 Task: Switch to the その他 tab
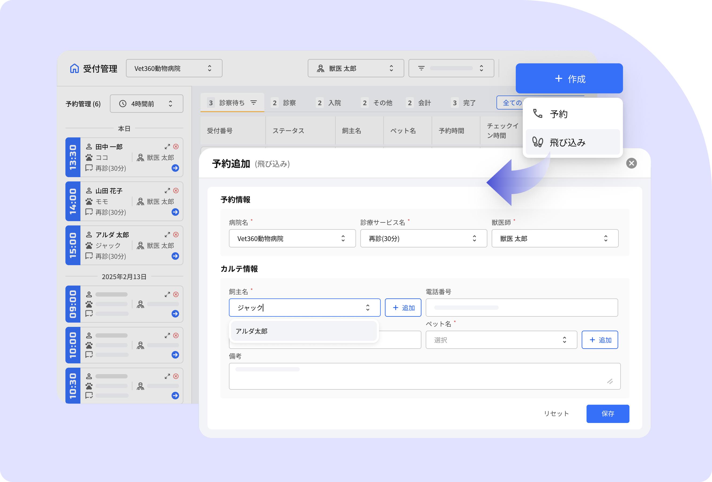(x=377, y=103)
